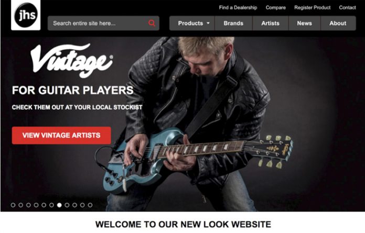Select the last carousel slide dot

pos(90,205)
